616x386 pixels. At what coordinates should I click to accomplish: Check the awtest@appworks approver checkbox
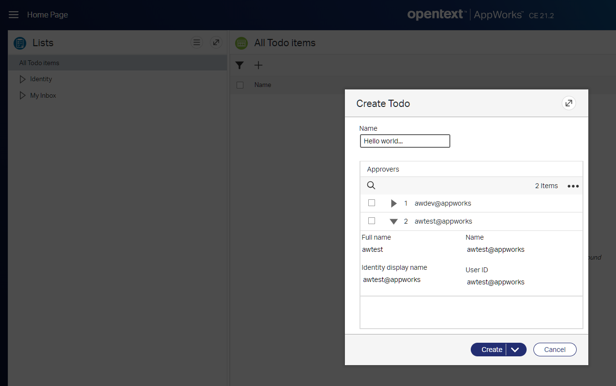click(x=372, y=221)
